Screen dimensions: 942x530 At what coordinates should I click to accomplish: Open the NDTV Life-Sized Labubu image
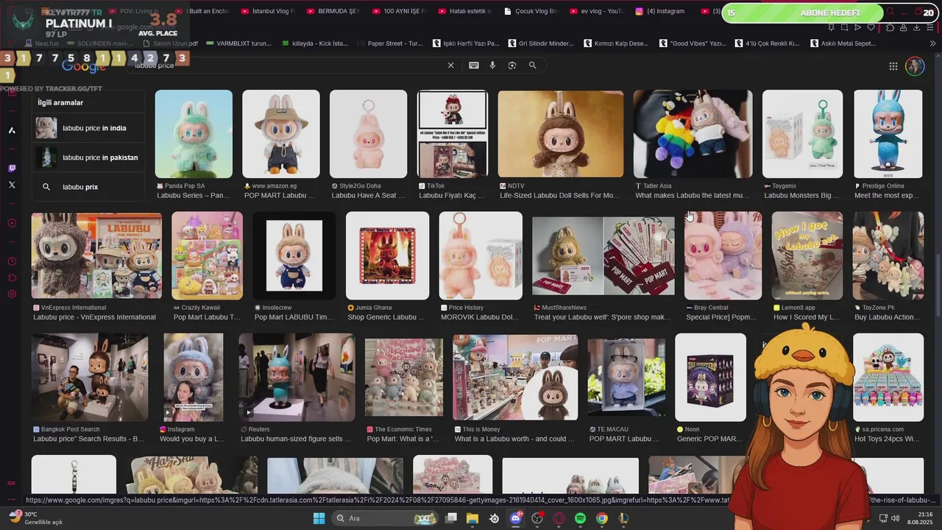tap(561, 134)
